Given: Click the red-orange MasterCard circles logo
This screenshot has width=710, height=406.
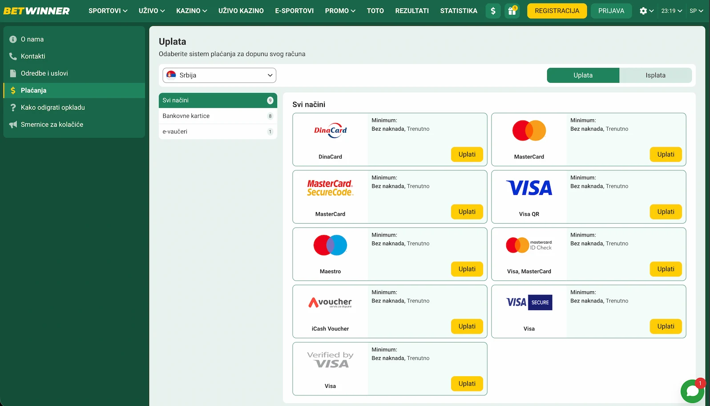Looking at the screenshot, I should (529, 130).
